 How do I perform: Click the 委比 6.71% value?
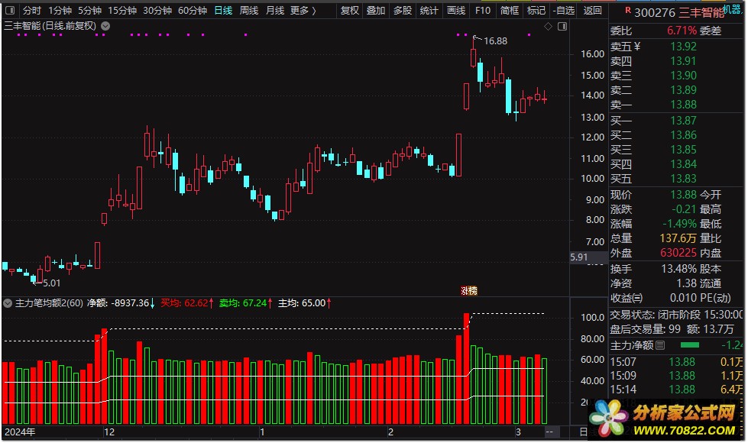pos(682,31)
